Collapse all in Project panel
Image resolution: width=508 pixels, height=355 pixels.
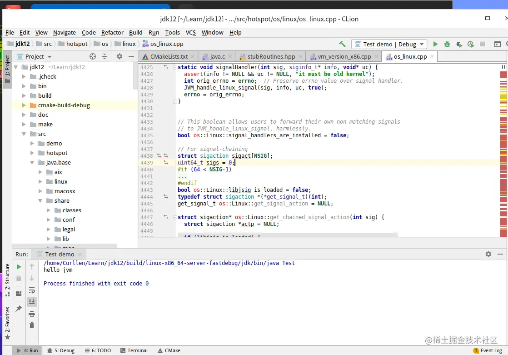pos(105,56)
